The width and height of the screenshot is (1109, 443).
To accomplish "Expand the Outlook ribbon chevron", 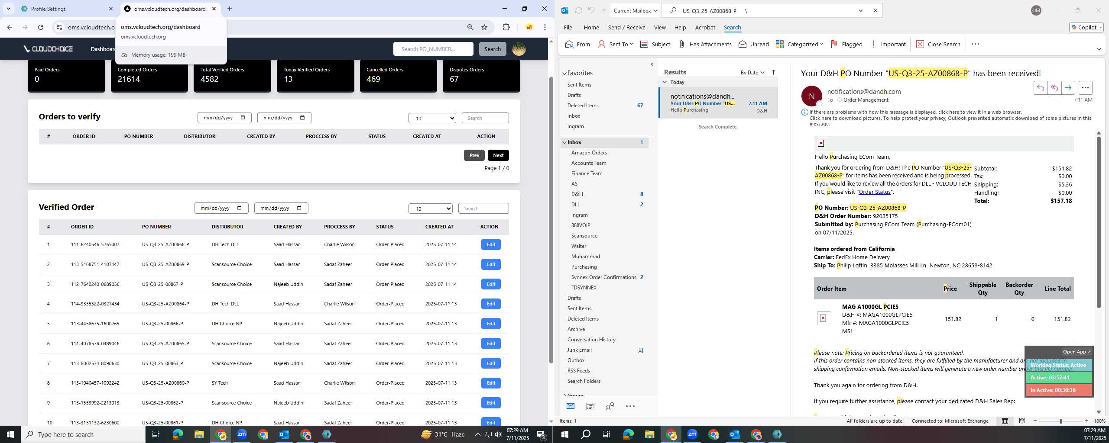I will point(1099,49).
